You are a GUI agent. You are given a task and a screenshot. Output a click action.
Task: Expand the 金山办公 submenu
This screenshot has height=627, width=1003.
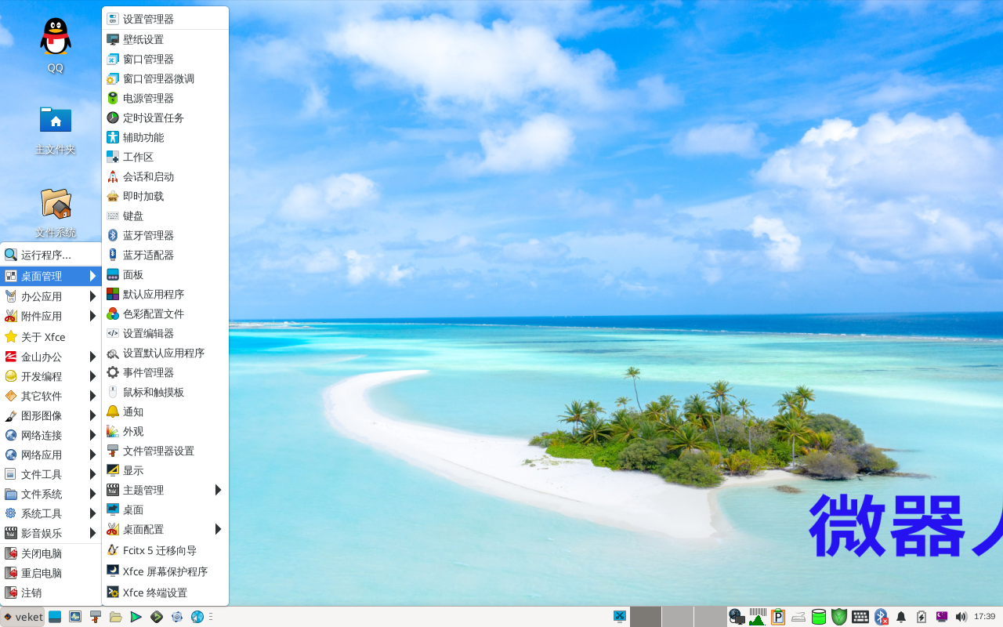tap(52, 357)
